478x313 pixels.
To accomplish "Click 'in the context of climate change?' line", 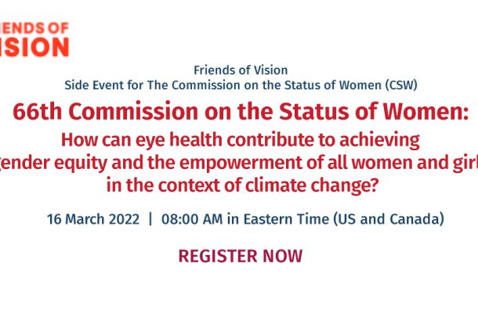I will tap(242, 185).
